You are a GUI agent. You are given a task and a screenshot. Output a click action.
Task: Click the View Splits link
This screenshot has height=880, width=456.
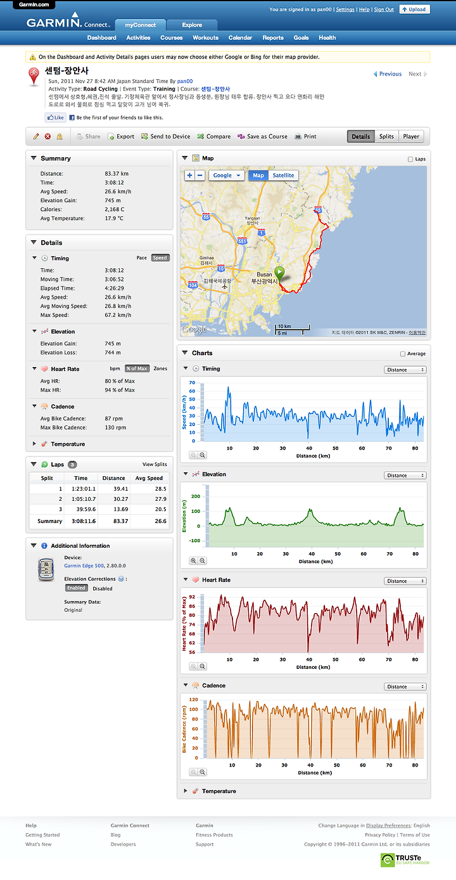click(155, 465)
